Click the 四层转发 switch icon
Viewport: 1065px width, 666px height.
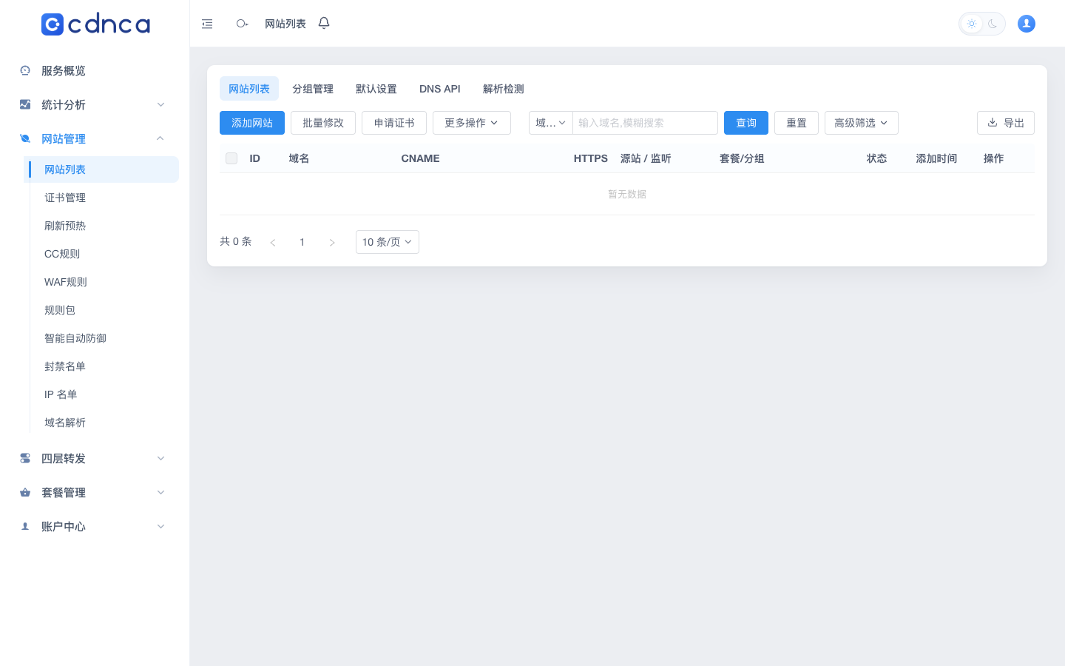pos(25,458)
